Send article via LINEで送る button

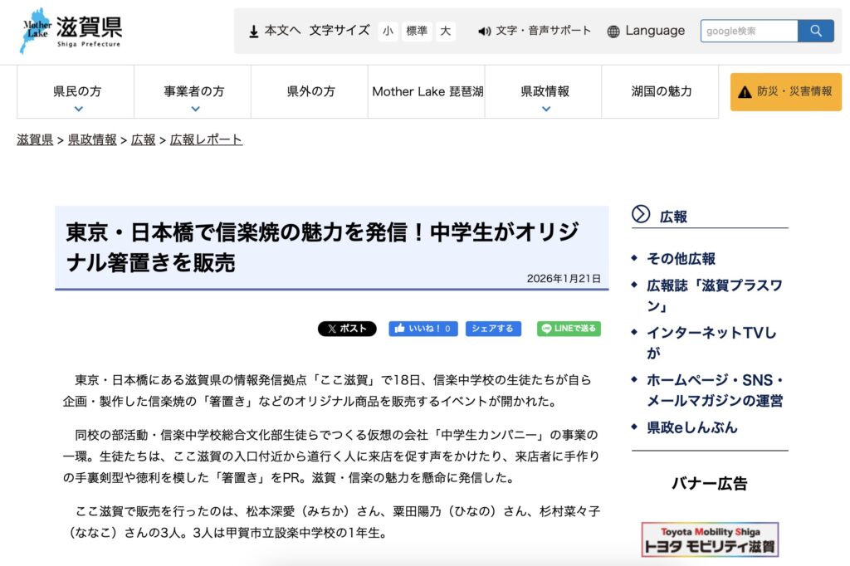click(x=569, y=329)
